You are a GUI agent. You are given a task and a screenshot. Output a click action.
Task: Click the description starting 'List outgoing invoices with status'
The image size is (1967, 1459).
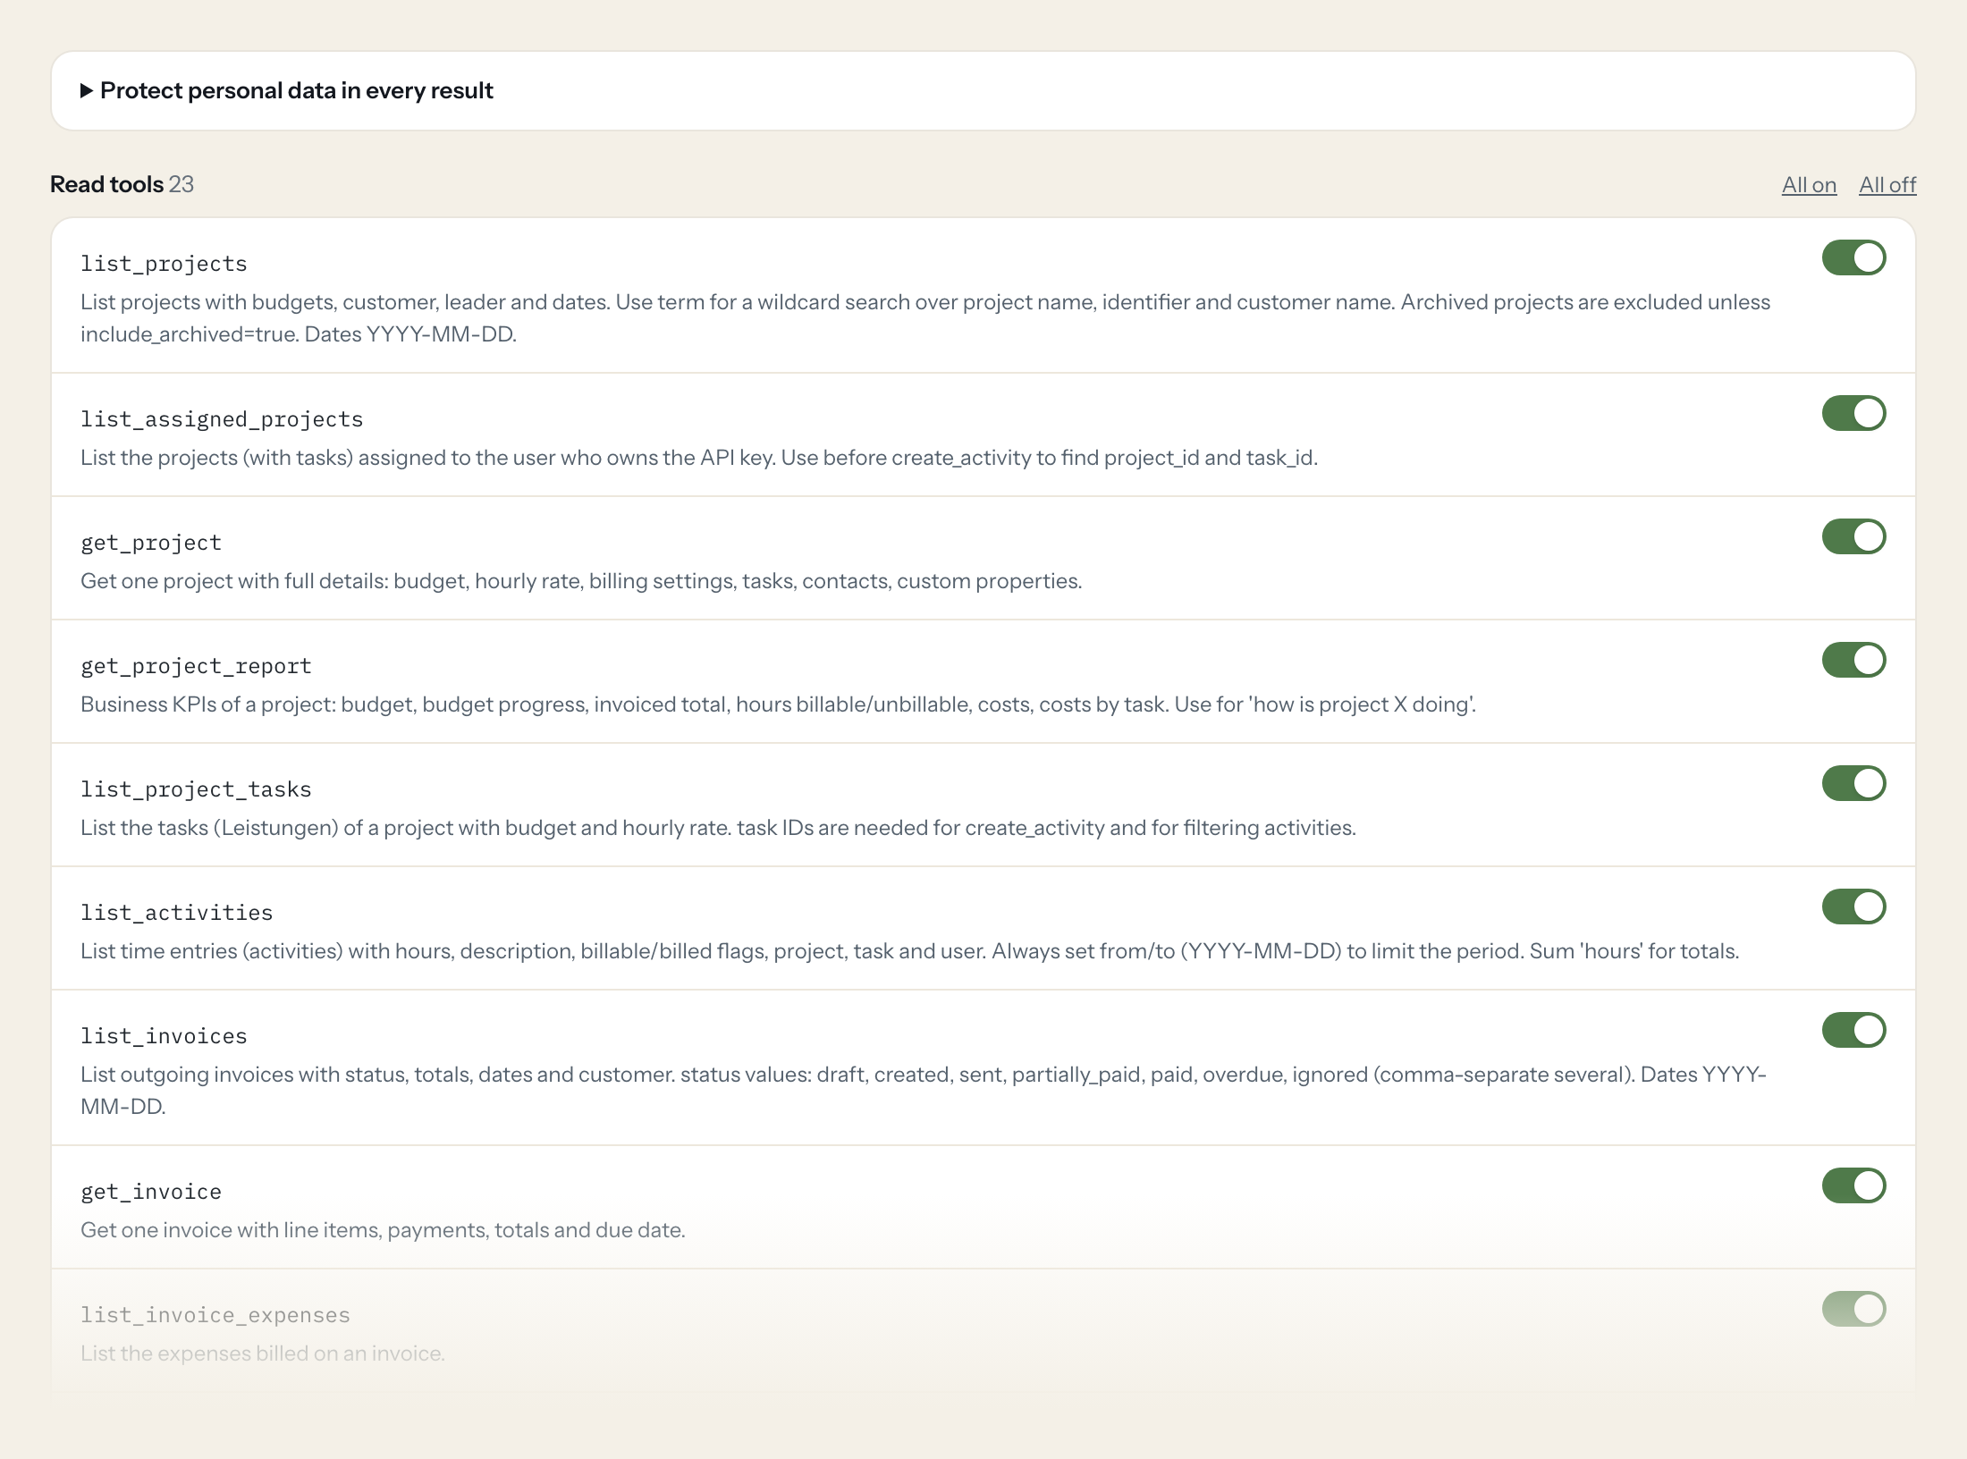[x=924, y=1091]
